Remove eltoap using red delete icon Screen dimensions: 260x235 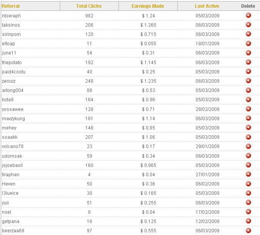pyautogui.click(x=248, y=43)
